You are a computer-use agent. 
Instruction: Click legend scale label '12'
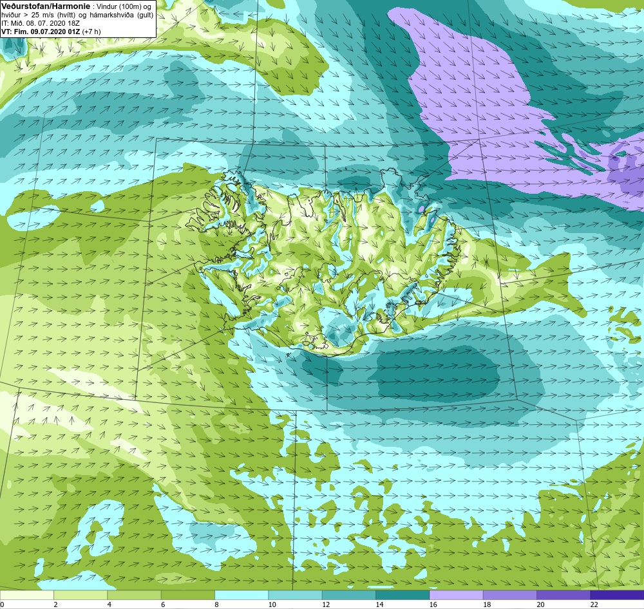326,604
